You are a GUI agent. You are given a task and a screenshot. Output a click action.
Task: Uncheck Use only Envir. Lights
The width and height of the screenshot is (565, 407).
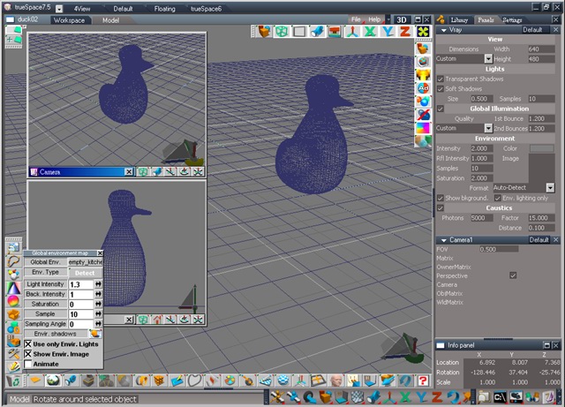(x=28, y=343)
